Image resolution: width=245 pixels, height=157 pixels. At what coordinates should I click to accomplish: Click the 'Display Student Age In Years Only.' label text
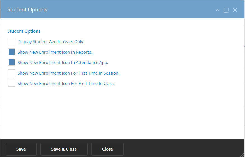(x=51, y=42)
